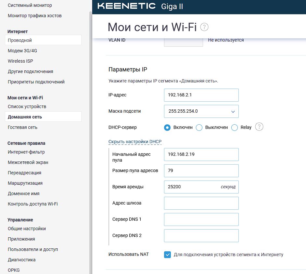Viewport: 306px width, 274px height.
Task: Open help icon beside DHCP Relay option
Action: coord(259,127)
